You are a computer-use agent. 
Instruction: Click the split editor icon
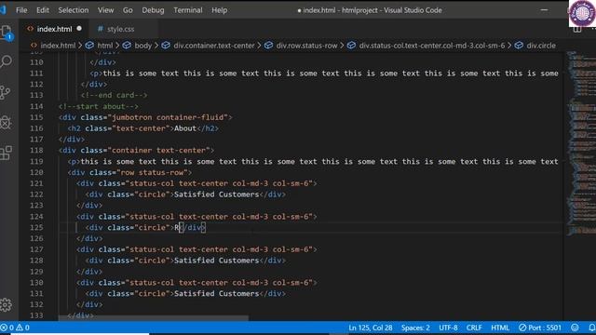click(x=577, y=29)
